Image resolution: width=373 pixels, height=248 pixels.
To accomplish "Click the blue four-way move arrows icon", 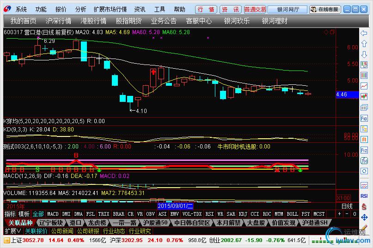I will click(x=364, y=217).
